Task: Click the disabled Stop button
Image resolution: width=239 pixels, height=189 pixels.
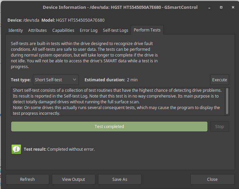Action: pos(220,126)
